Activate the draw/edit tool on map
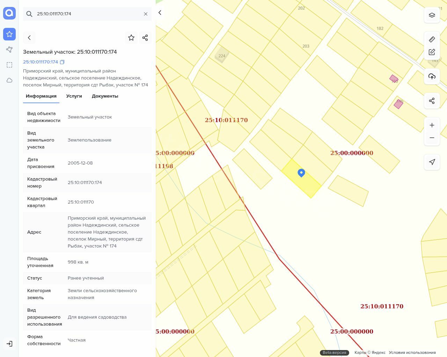The width and height of the screenshot is (447, 357). (x=432, y=52)
